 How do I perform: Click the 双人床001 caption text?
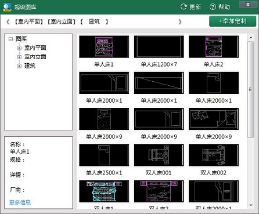click(x=159, y=173)
